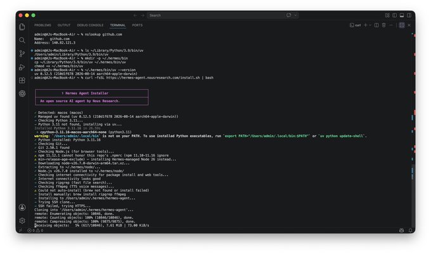
Task: Open the remote window indicator in the status bar
Action: 20,231
